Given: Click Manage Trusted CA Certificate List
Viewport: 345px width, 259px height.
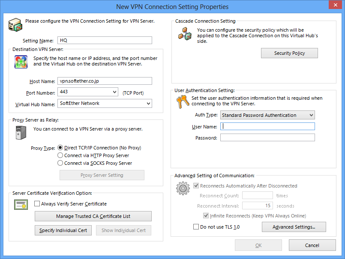Looking at the screenshot, I should pyautogui.click(x=93, y=216).
